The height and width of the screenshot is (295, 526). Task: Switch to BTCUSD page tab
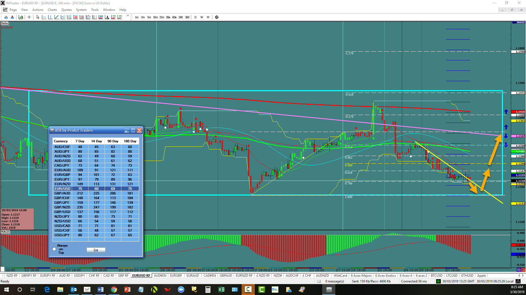[x=436, y=276]
